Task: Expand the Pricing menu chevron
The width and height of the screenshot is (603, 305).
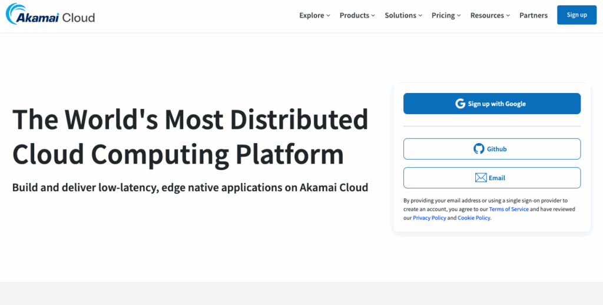Action: [x=459, y=16]
